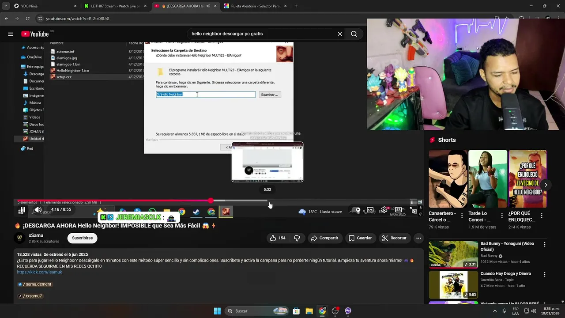Open options for Tarde Lo Conocí short
Viewport: 565px width, 318px height.
(502, 216)
